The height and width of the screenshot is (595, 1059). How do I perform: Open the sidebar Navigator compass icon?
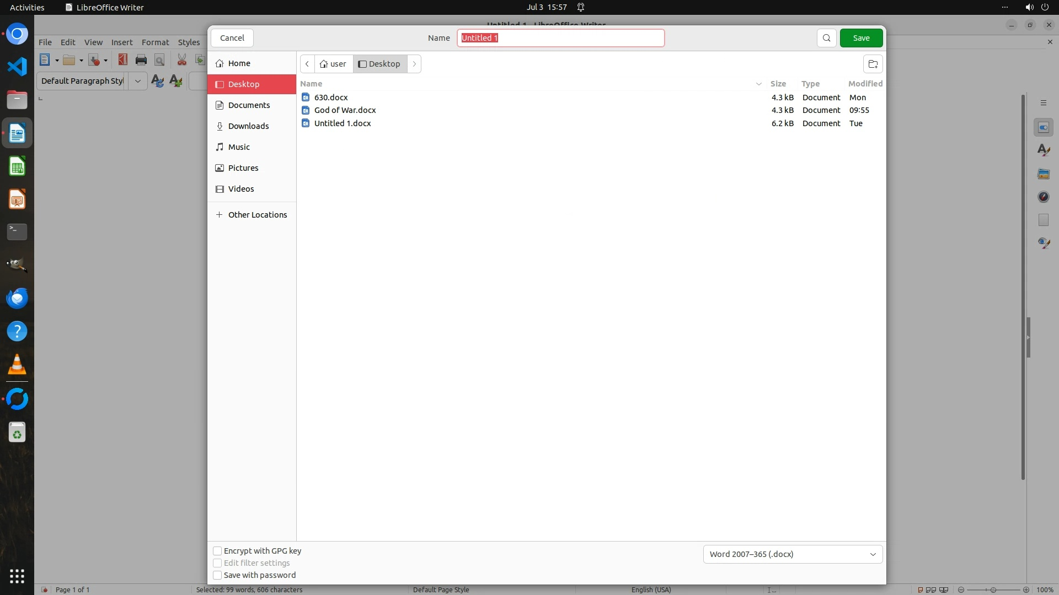click(1043, 197)
